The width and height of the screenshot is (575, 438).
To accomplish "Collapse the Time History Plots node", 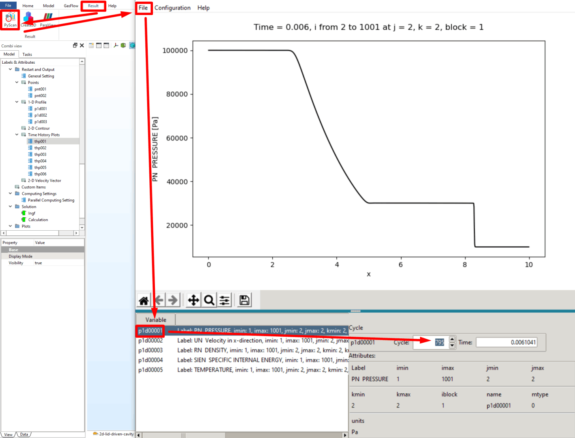I will [x=17, y=135].
